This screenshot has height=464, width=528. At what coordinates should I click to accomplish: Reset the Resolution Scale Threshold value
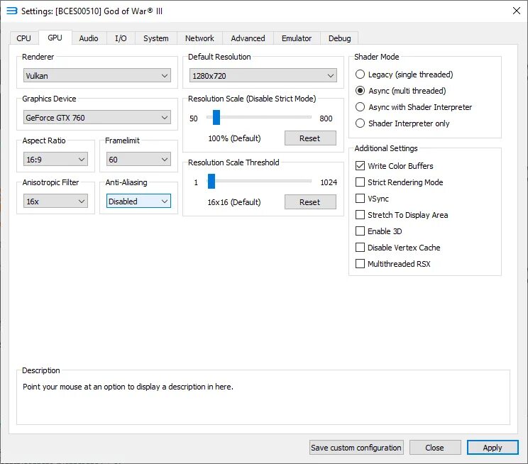pyautogui.click(x=310, y=202)
